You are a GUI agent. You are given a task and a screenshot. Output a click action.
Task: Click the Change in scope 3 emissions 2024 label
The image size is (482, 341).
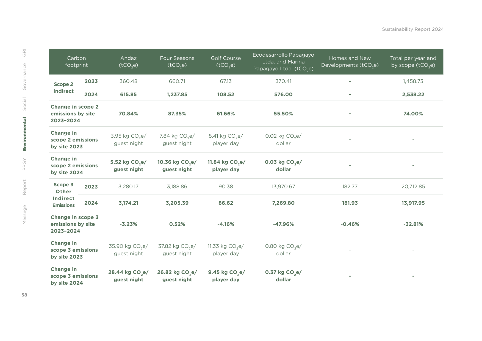pos(74,276)
